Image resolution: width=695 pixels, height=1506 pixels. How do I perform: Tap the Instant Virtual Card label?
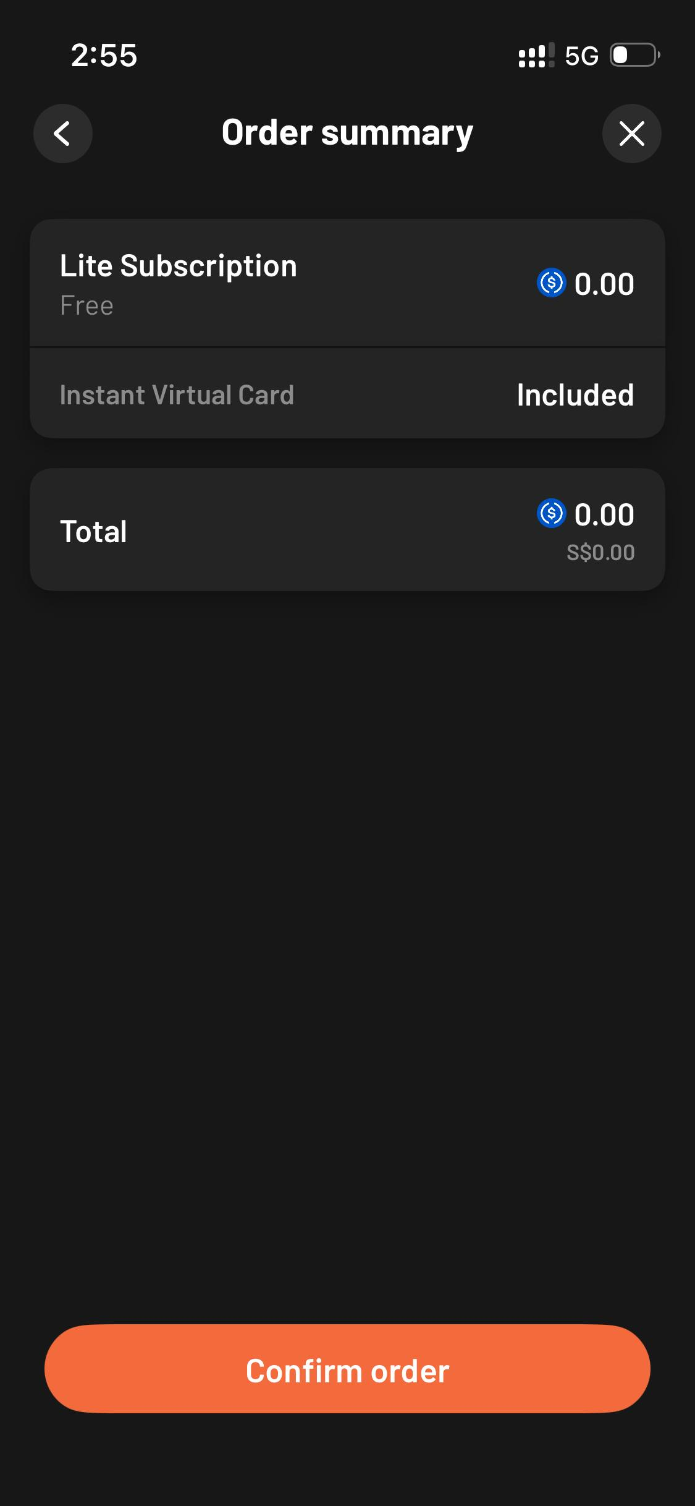click(177, 395)
